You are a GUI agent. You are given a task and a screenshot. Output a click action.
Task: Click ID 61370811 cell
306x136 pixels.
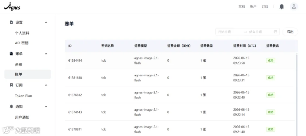pos(75,129)
